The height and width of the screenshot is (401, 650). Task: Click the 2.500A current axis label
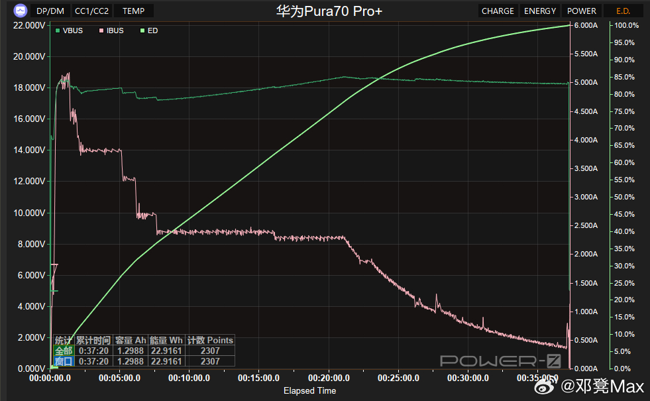[586, 225]
